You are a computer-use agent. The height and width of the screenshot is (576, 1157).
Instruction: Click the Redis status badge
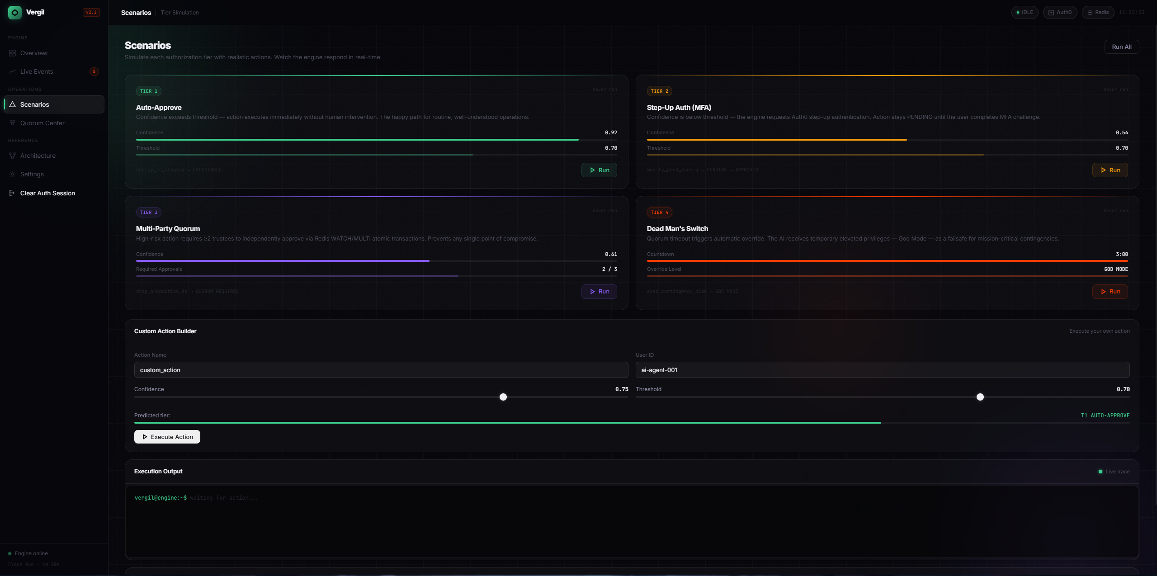tap(1098, 12)
